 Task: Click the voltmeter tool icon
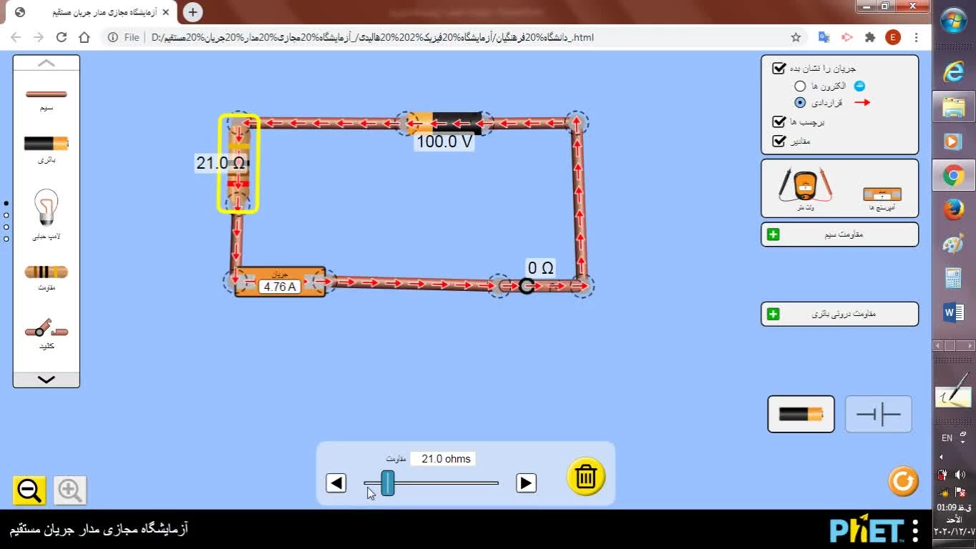[806, 187]
